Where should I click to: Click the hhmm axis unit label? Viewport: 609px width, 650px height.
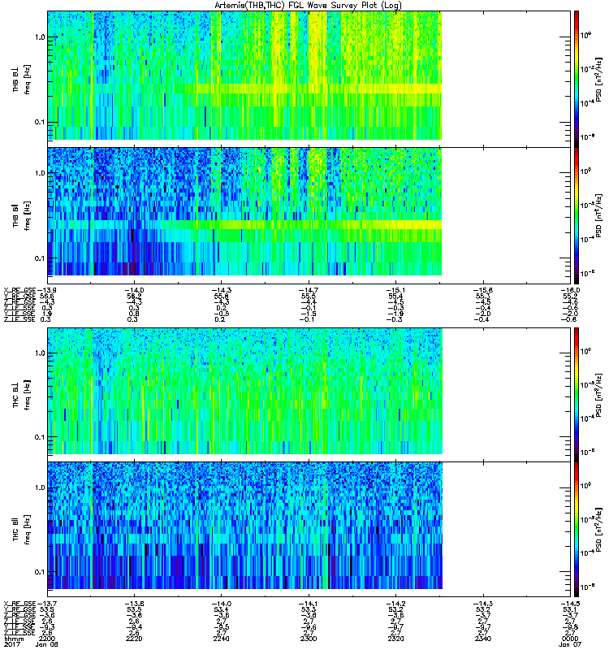pos(14,639)
